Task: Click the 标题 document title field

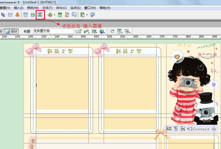Action: [x=54, y=31]
